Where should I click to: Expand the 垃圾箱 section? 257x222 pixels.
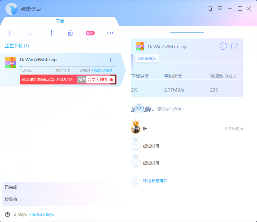coord(11,200)
